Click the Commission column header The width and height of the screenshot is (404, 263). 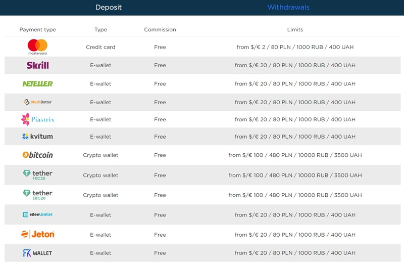click(160, 30)
